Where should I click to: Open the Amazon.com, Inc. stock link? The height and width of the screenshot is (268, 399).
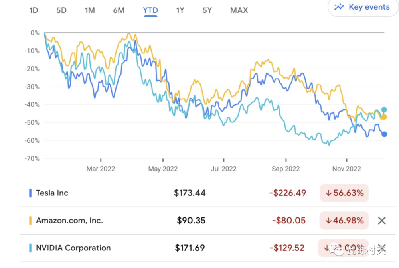pos(69,221)
